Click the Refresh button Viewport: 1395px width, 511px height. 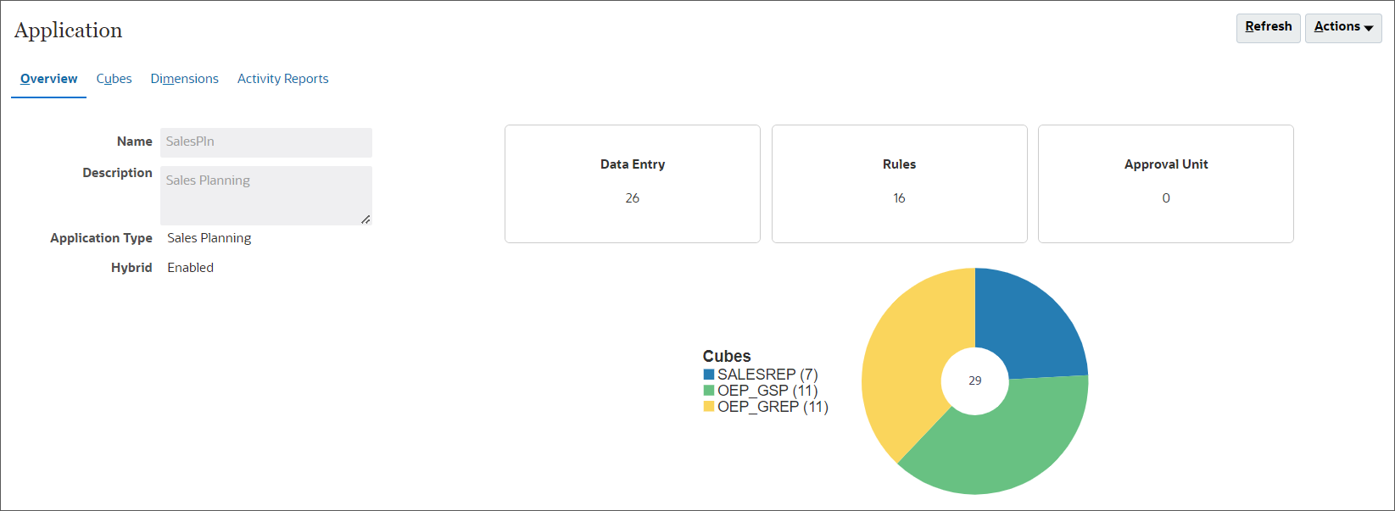click(x=1268, y=27)
